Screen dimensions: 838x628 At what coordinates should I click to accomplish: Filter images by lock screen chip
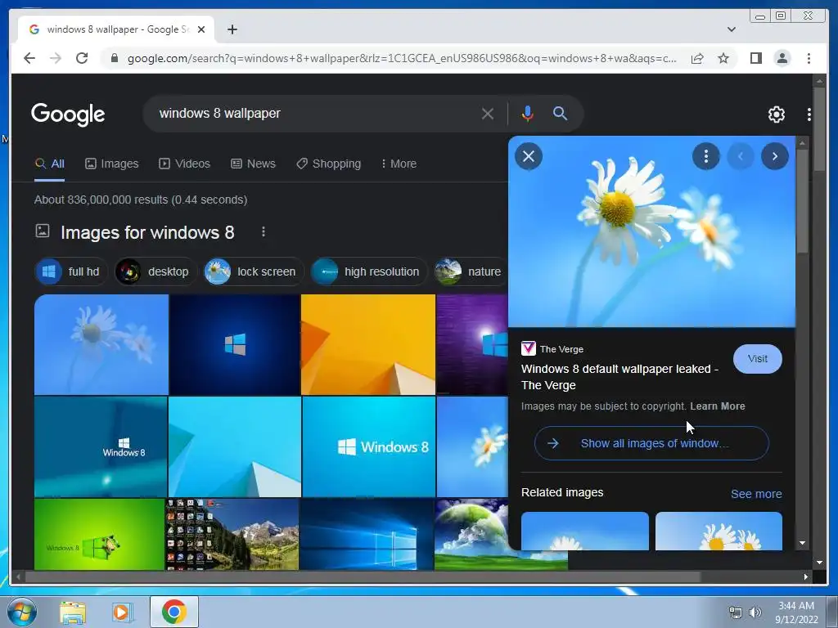click(x=254, y=271)
